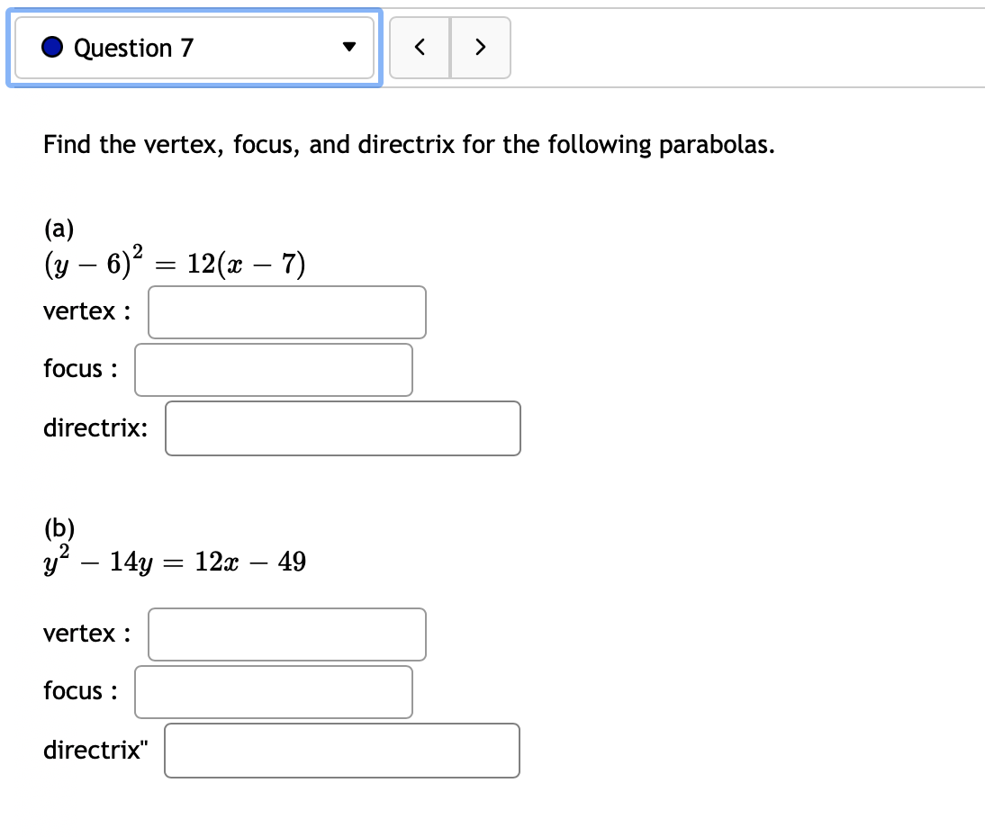
Task: Open the Question 7 dropdown selector
Action: (194, 48)
